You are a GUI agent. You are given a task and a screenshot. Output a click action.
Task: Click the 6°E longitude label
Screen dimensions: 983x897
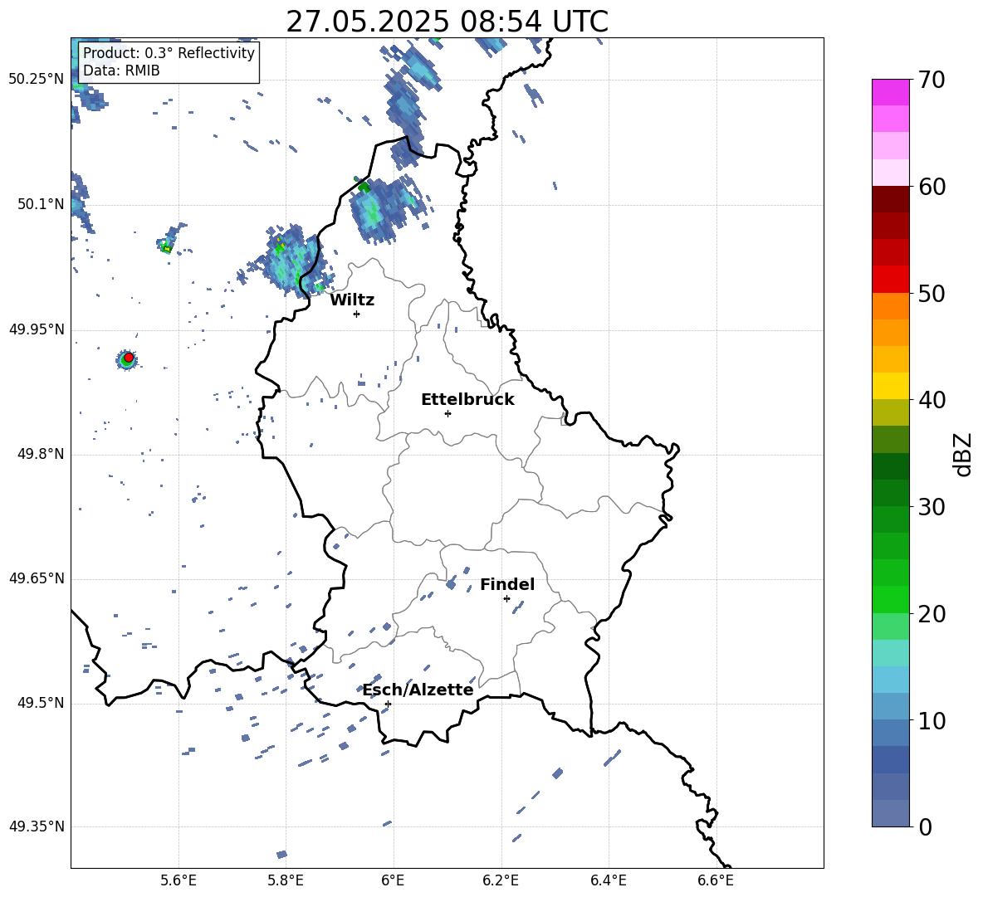(x=393, y=880)
